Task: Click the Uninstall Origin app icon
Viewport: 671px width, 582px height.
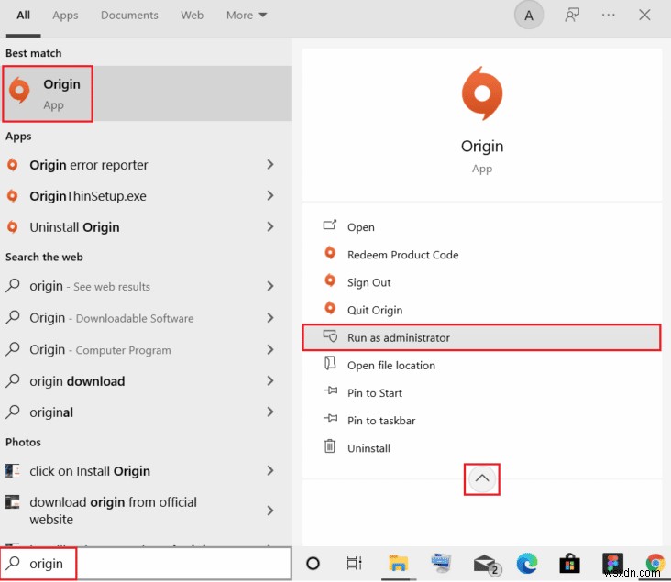Action: pyautogui.click(x=13, y=227)
